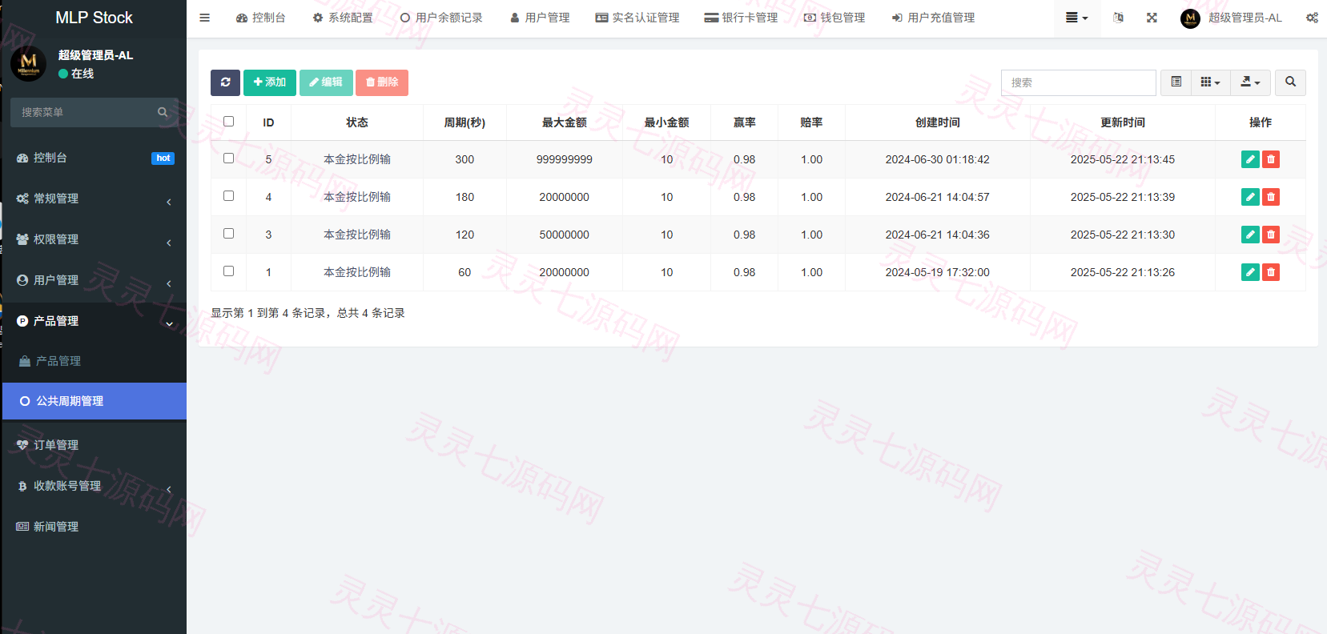
Task: Tick the select-all checkbox in table header
Action: 228,122
